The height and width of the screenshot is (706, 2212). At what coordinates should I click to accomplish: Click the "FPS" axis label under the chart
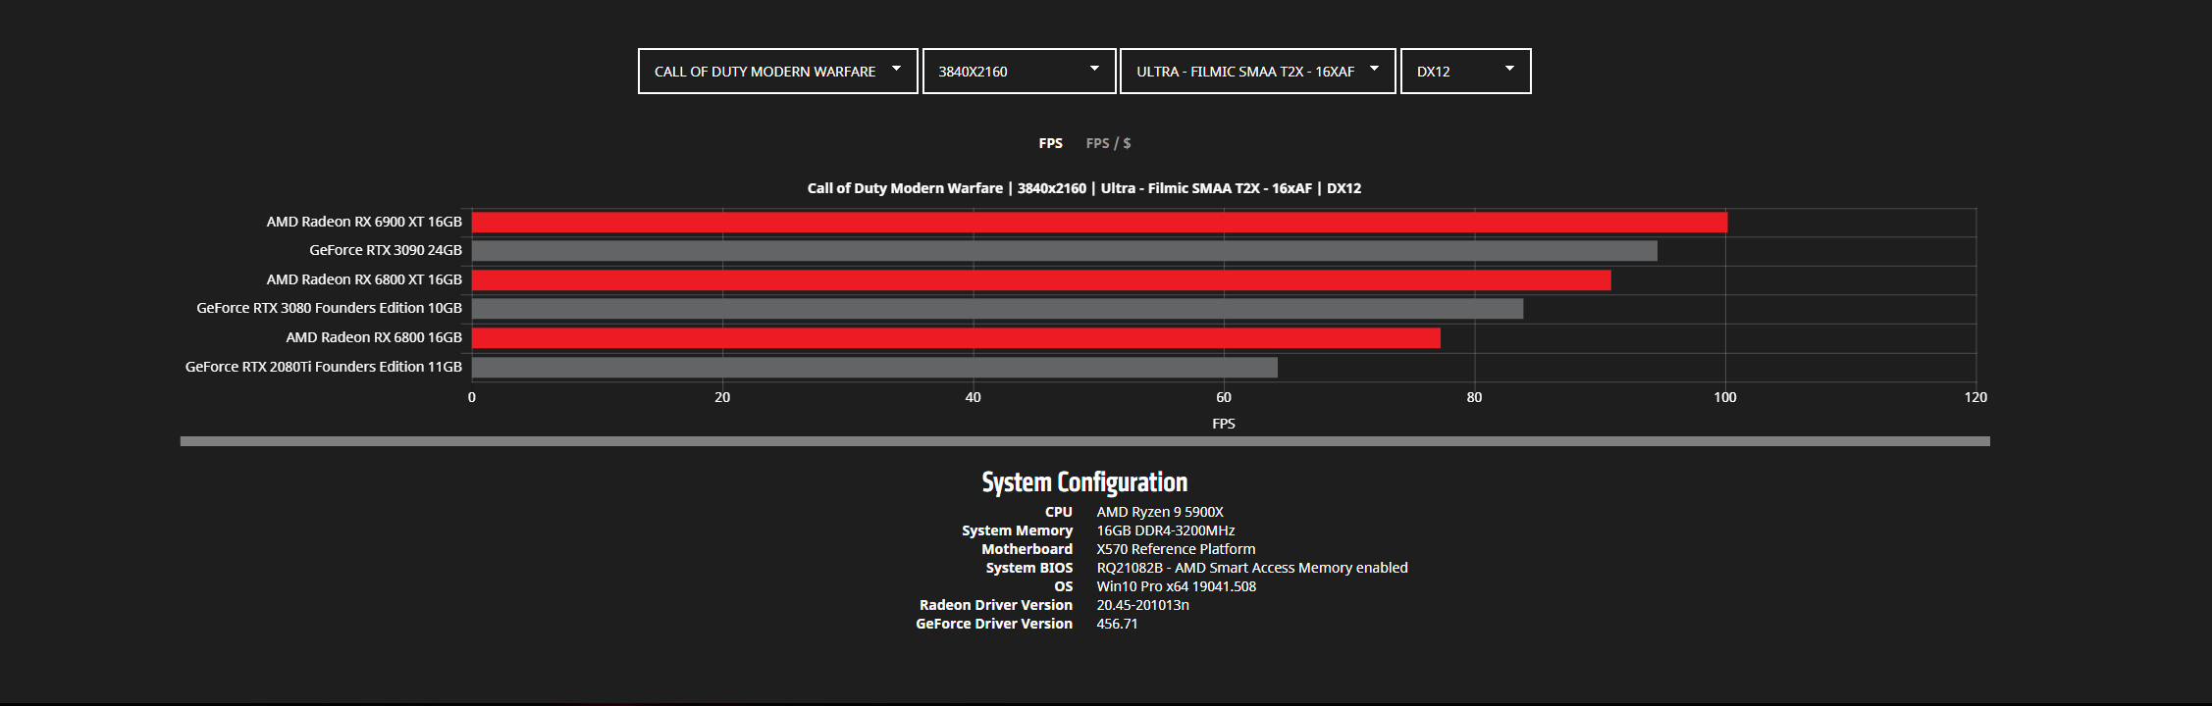[x=1224, y=424]
